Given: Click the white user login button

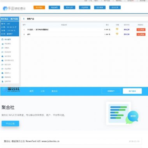Looking at the screenshot, I should tap(132, 91).
